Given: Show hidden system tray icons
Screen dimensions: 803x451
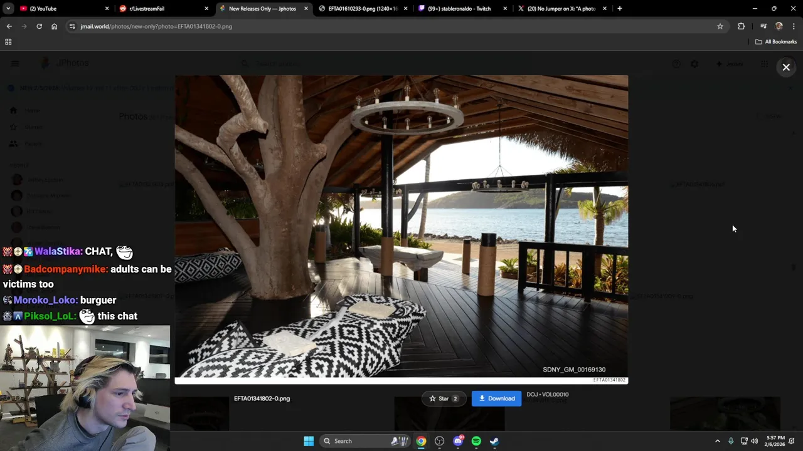Looking at the screenshot, I should coord(718,441).
